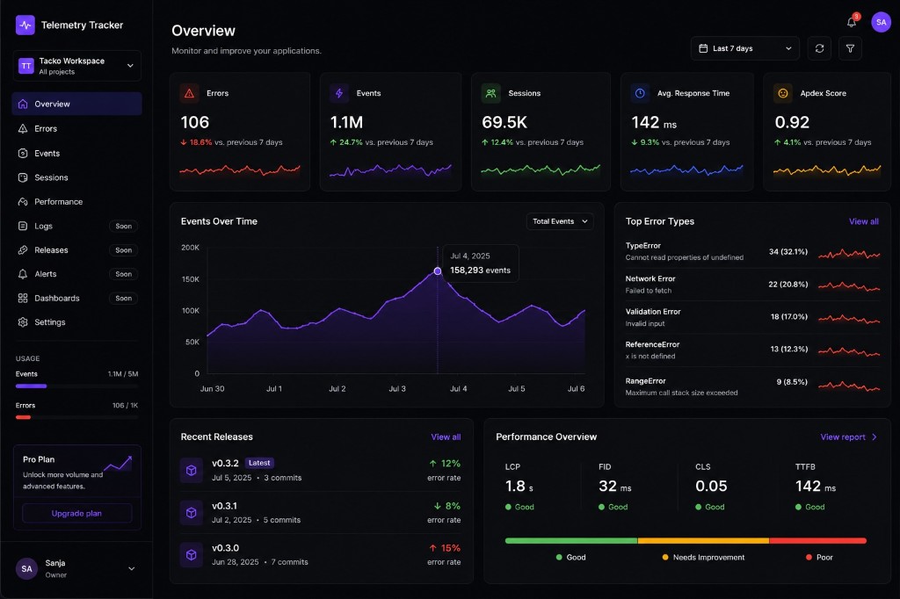The width and height of the screenshot is (900, 599).
Task: Click the Validation Error row title
Action: 653,312
